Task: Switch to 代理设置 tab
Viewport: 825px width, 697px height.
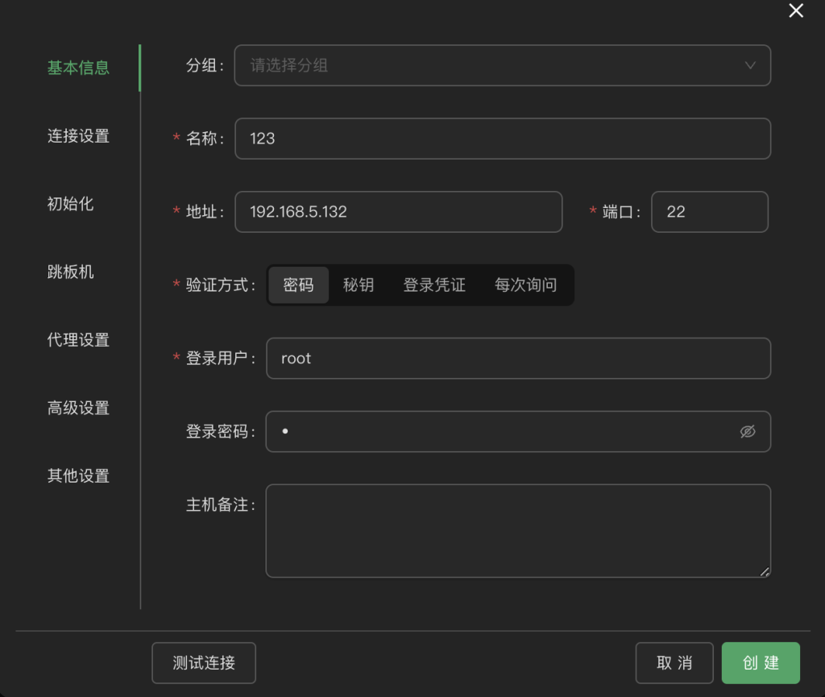Action: click(78, 340)
